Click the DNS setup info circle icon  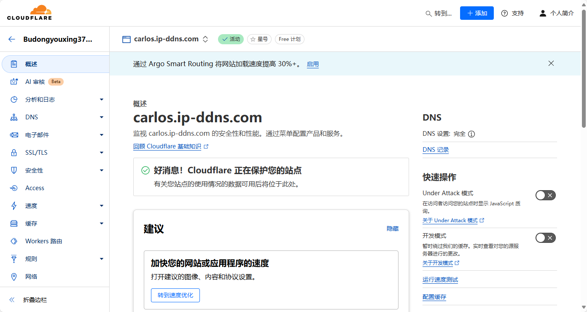[471, 134]
